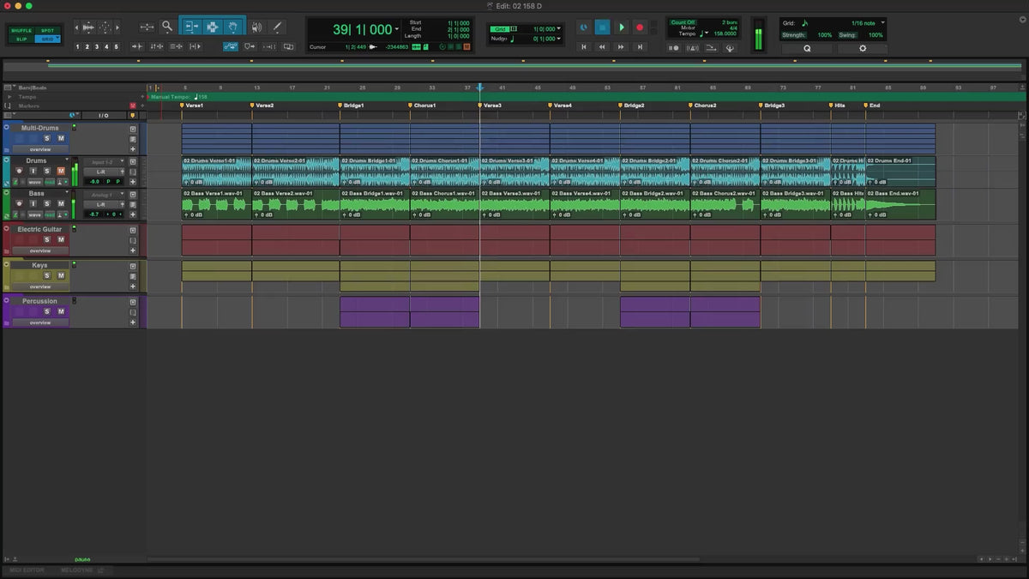Click the Return to Zero transport button
Viewport: 1029px width, 579px height.
point(584,47)
